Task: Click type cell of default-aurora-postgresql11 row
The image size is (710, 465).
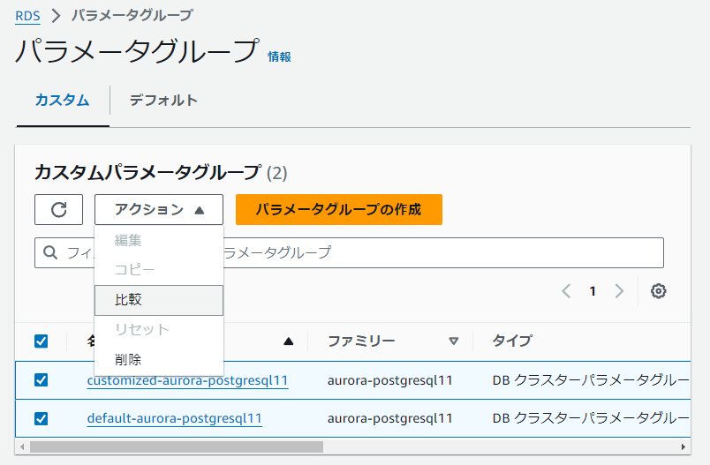Action: (591, 418)
